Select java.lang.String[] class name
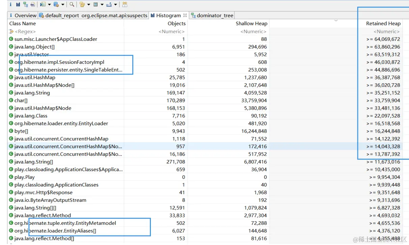The width and height of the screenshot is (409, 245). (34, 162)
